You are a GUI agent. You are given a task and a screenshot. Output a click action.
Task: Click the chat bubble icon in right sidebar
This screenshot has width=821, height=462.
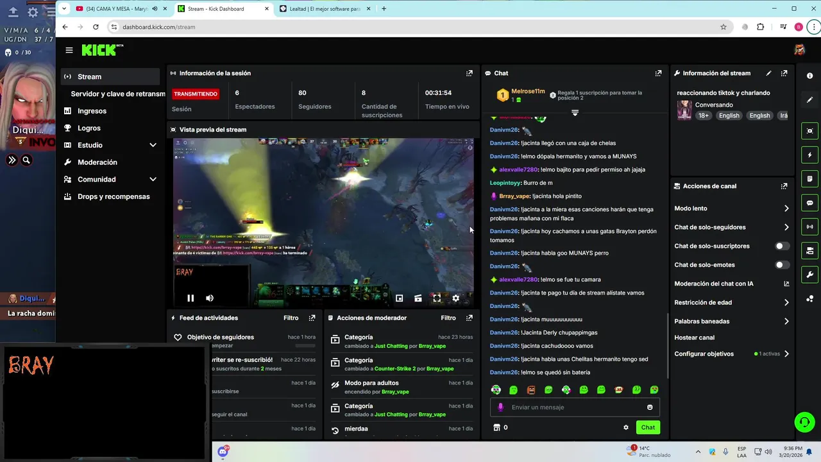[809, 203]
